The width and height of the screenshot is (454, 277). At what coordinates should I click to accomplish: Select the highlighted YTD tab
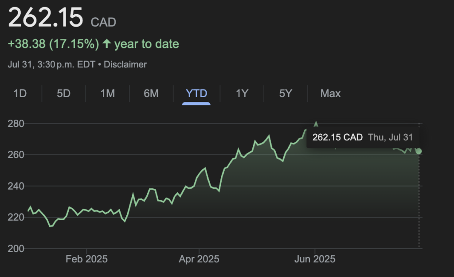pyautogui.click(x=196, y=94)
